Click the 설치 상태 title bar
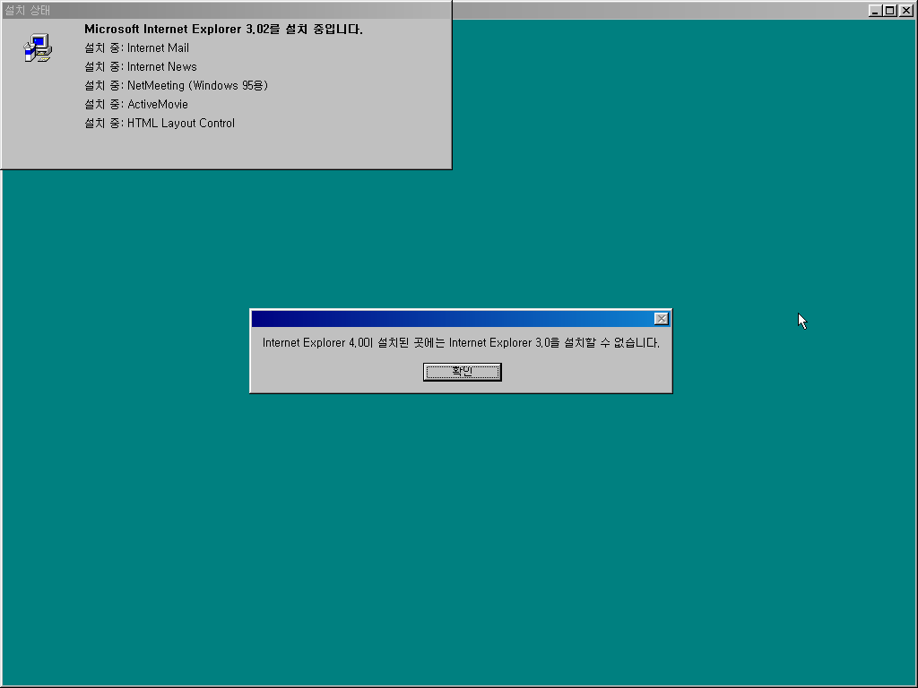The width and height of the screenshot is (918, 688). (226, 11)
